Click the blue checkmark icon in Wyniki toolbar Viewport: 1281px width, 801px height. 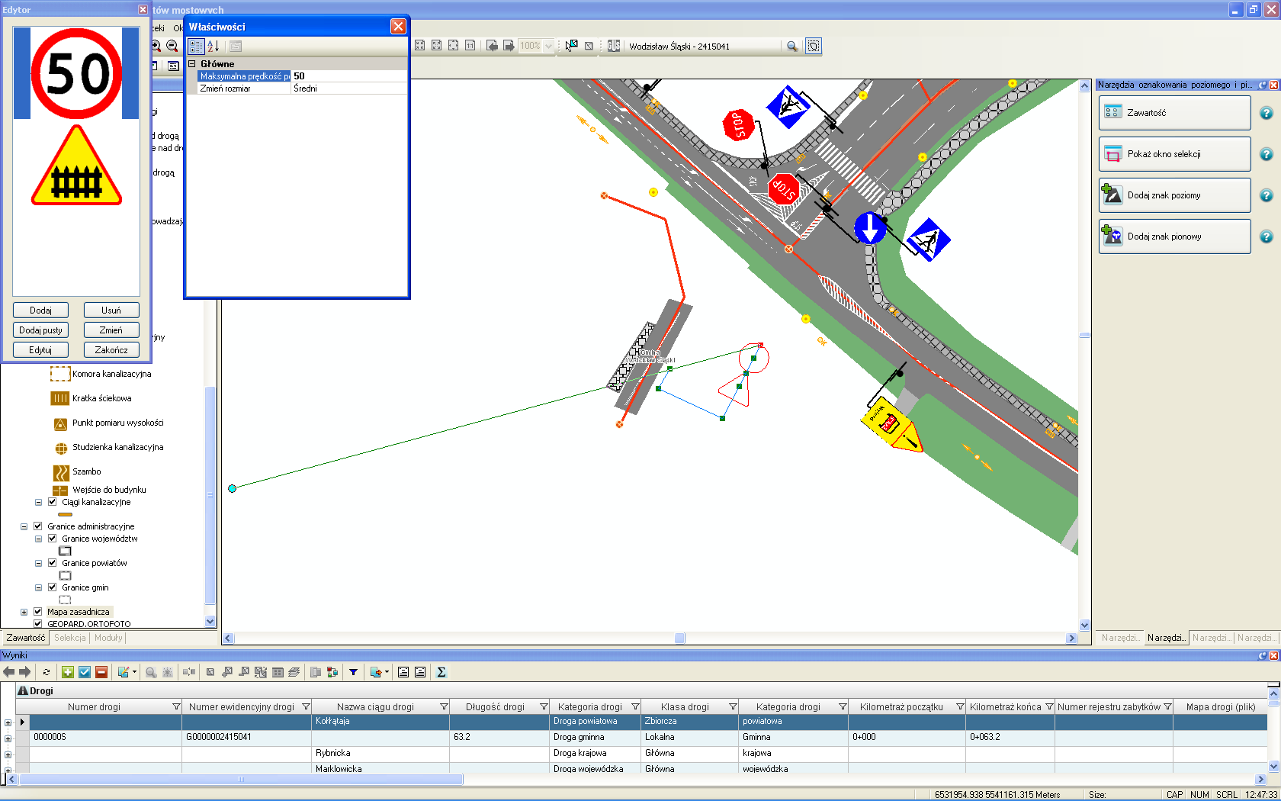(85, 672)
